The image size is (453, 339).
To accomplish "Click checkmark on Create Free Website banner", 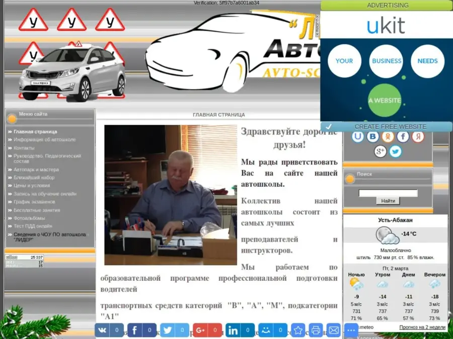I will (328, 127).
